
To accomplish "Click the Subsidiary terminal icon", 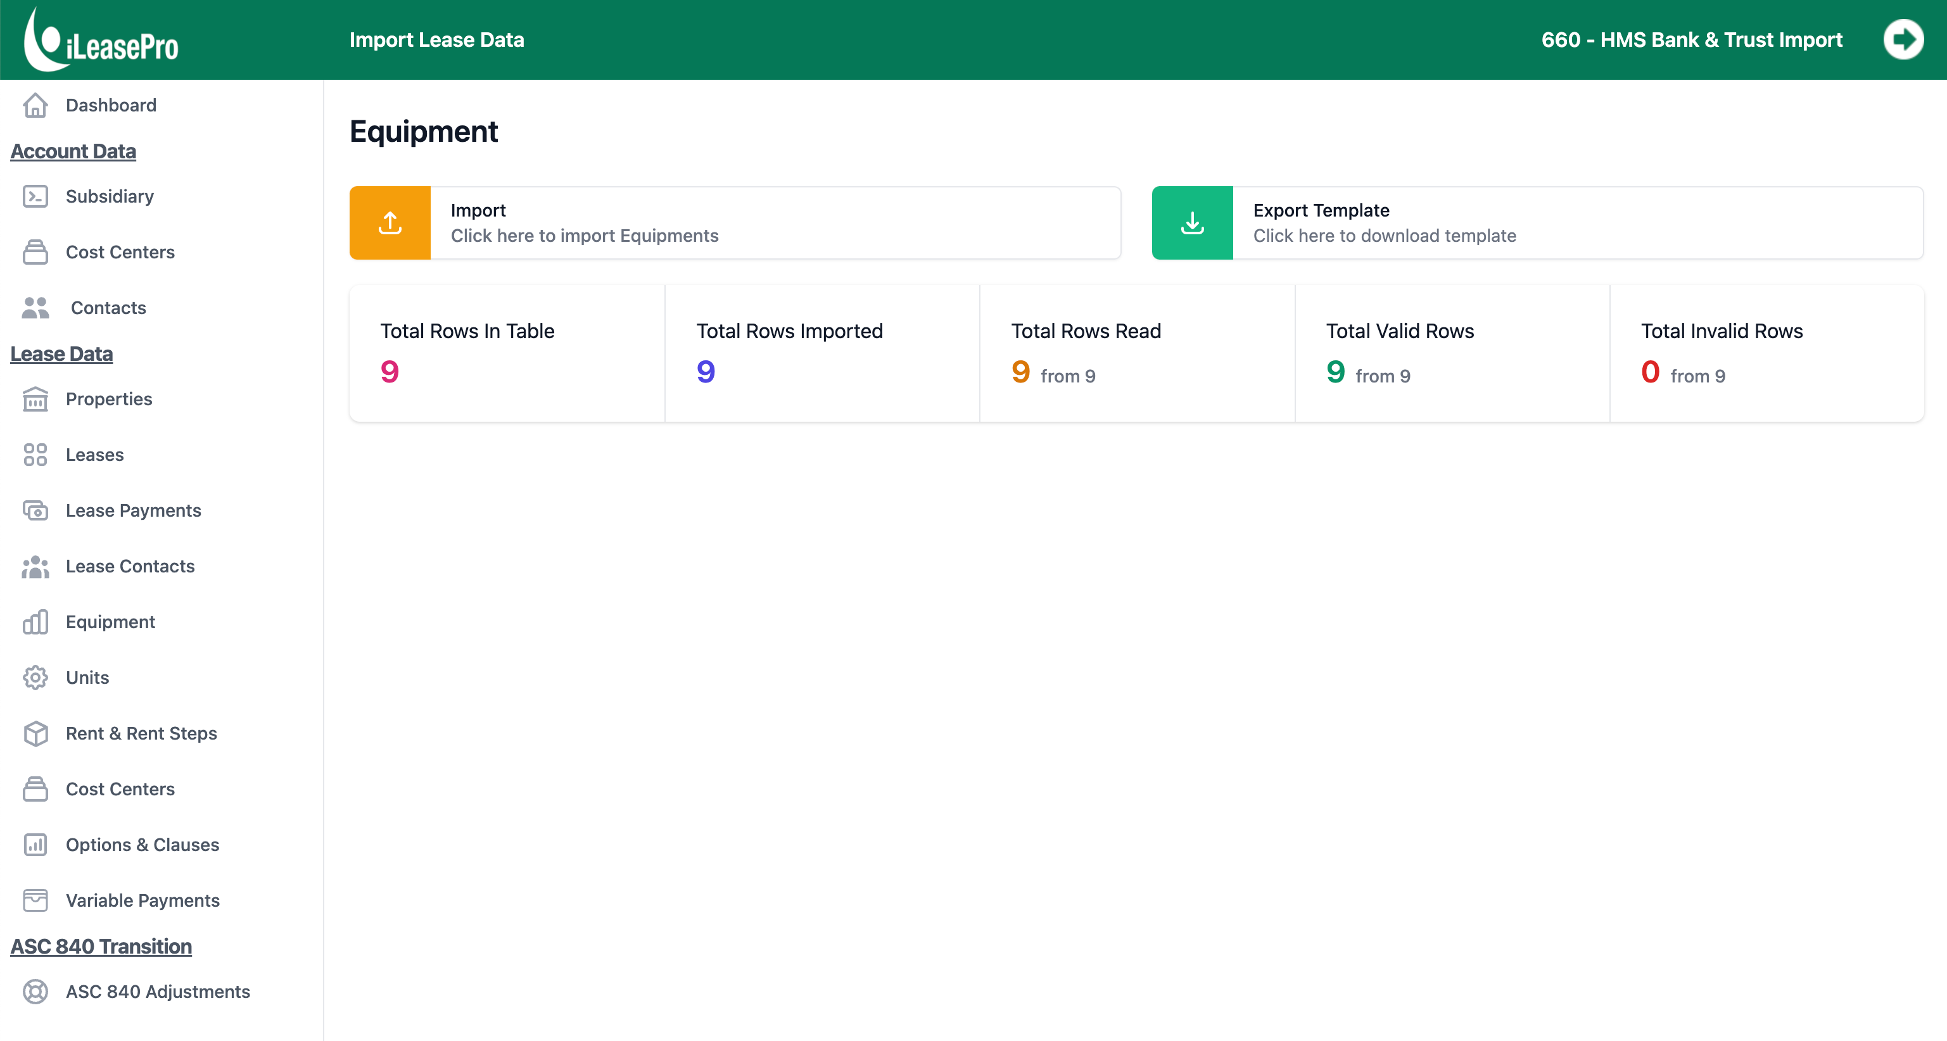I will [35, 196].
